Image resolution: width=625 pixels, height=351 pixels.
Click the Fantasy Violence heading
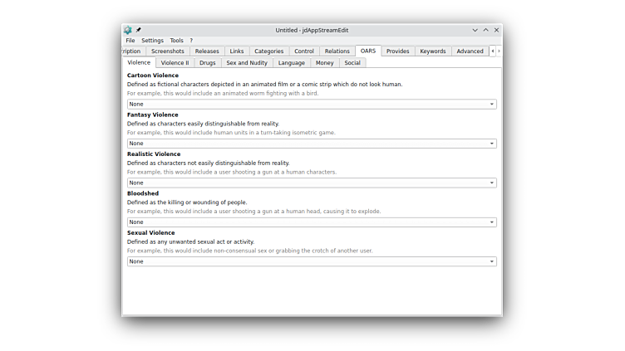click(153, 115)
